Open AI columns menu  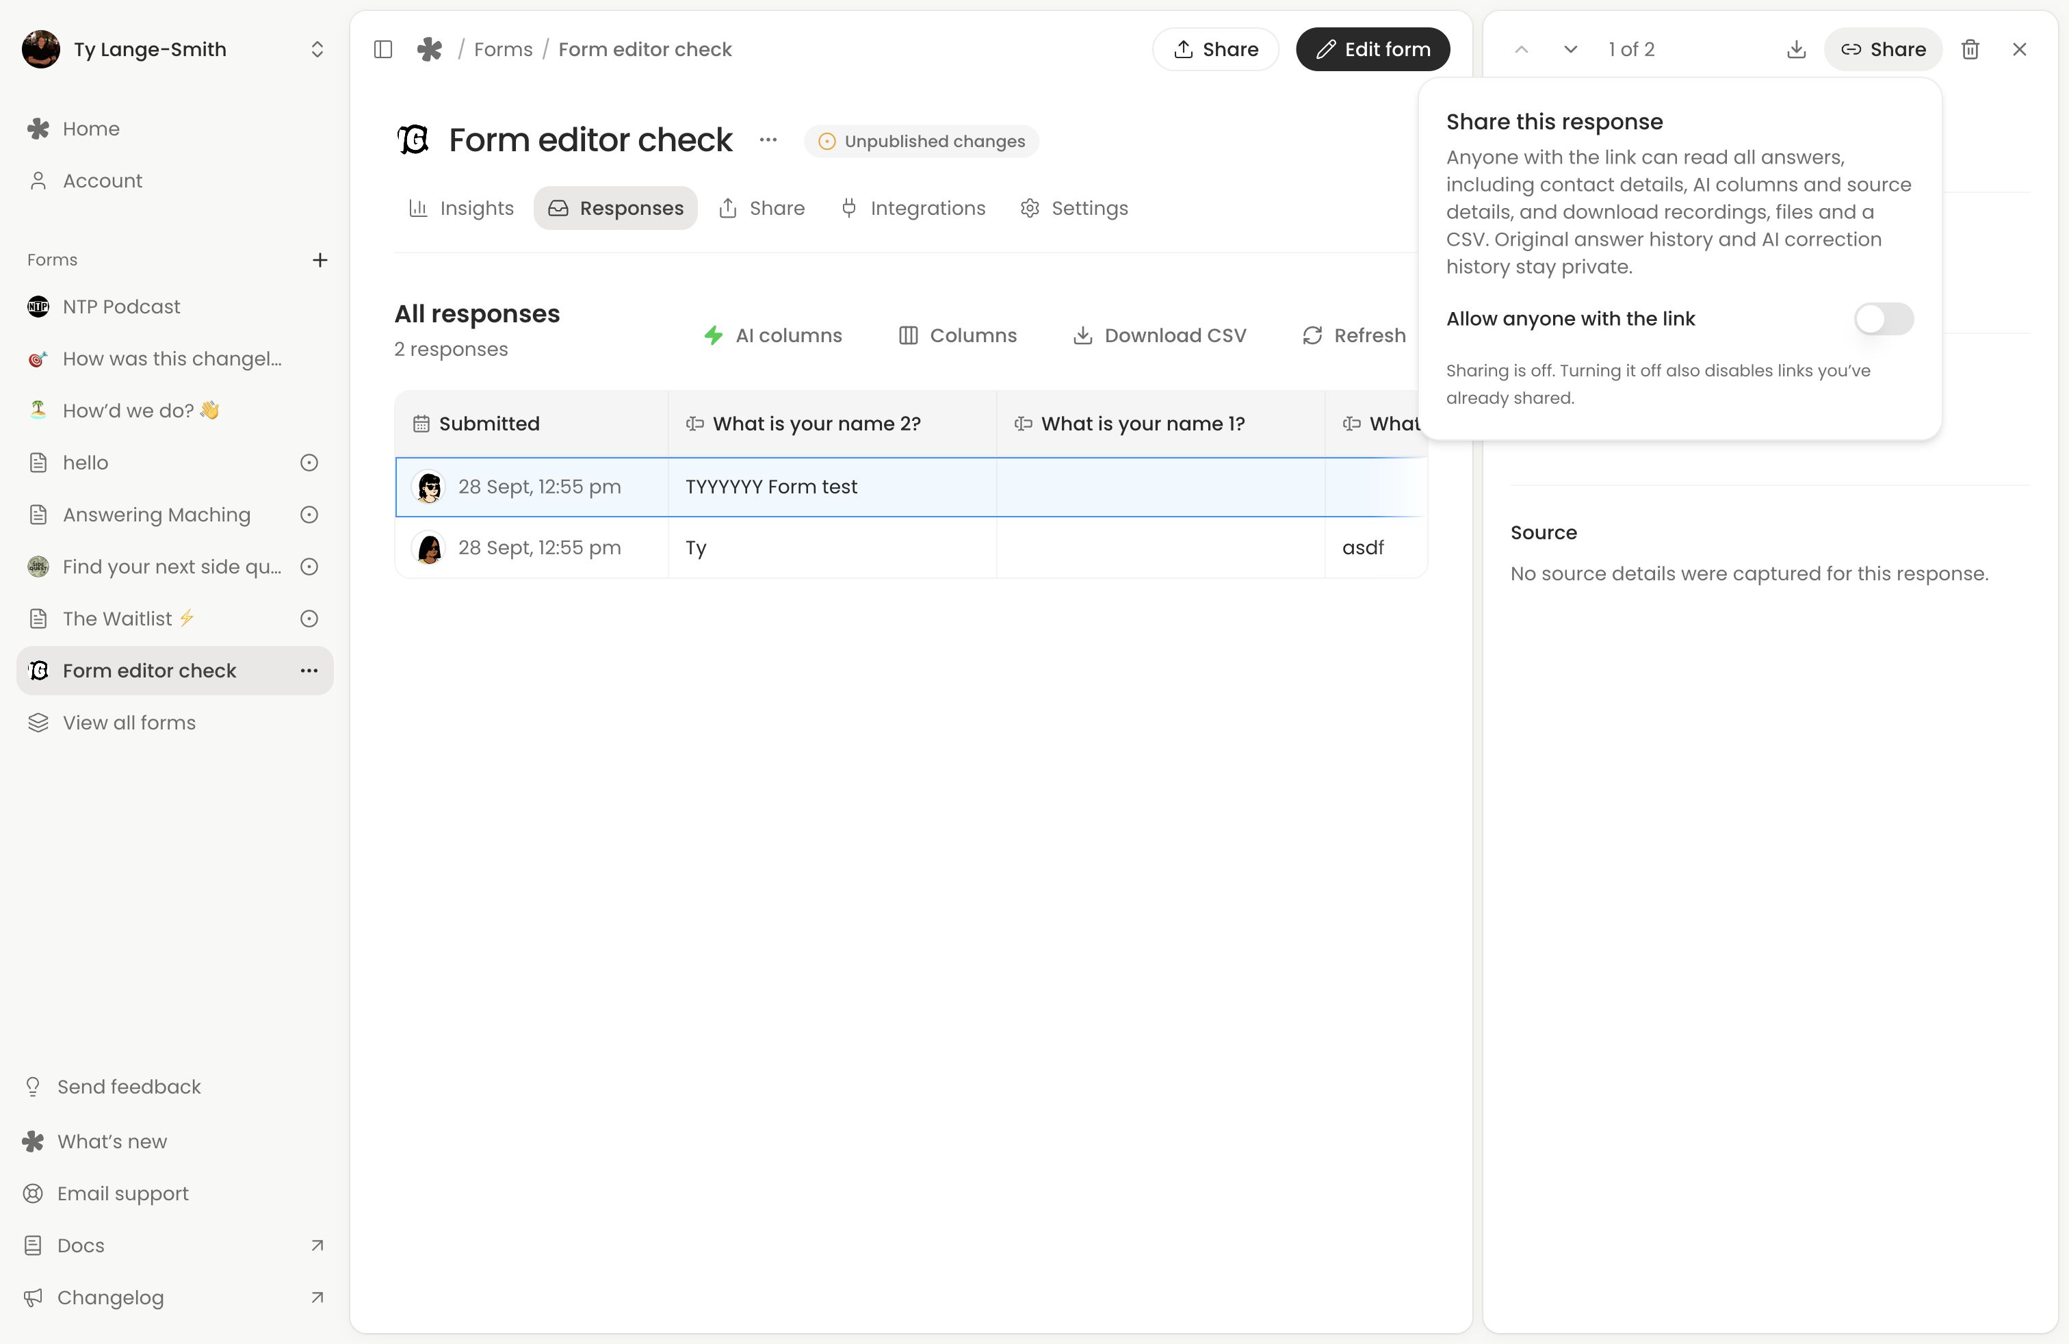pyautogui.click(x=773, y=335)
